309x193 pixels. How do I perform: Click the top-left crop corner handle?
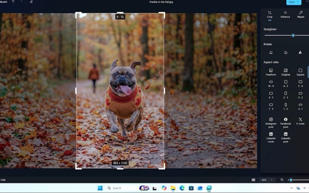[x=78, y=15]
